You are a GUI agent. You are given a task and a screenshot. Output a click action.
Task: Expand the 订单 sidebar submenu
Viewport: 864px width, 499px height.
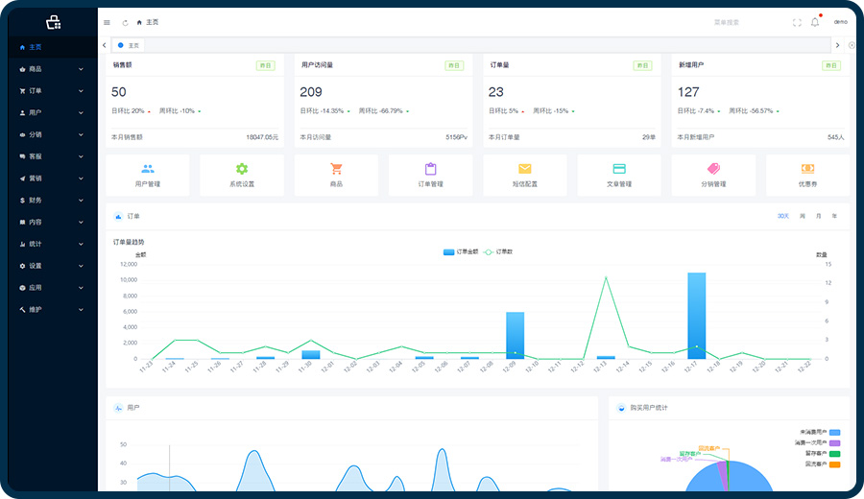point(50,91)
